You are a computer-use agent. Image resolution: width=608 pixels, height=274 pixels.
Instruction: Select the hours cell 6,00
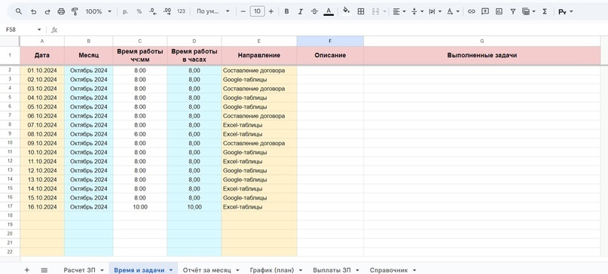point(194,134)
